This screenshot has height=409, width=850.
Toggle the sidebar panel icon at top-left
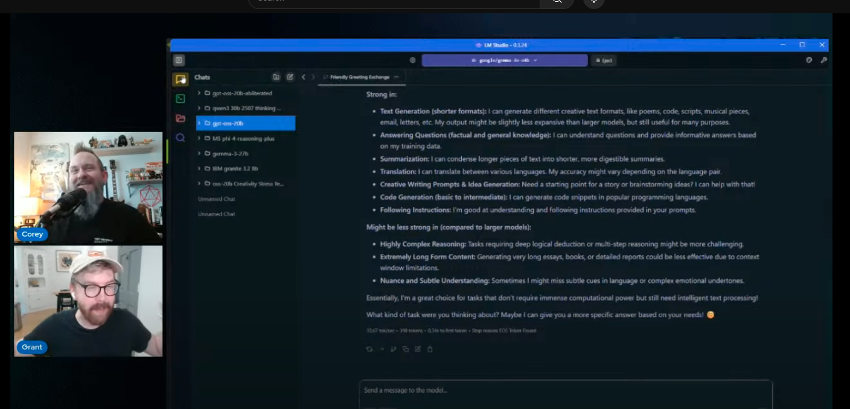pyautogui.click(x=179, y=60)
